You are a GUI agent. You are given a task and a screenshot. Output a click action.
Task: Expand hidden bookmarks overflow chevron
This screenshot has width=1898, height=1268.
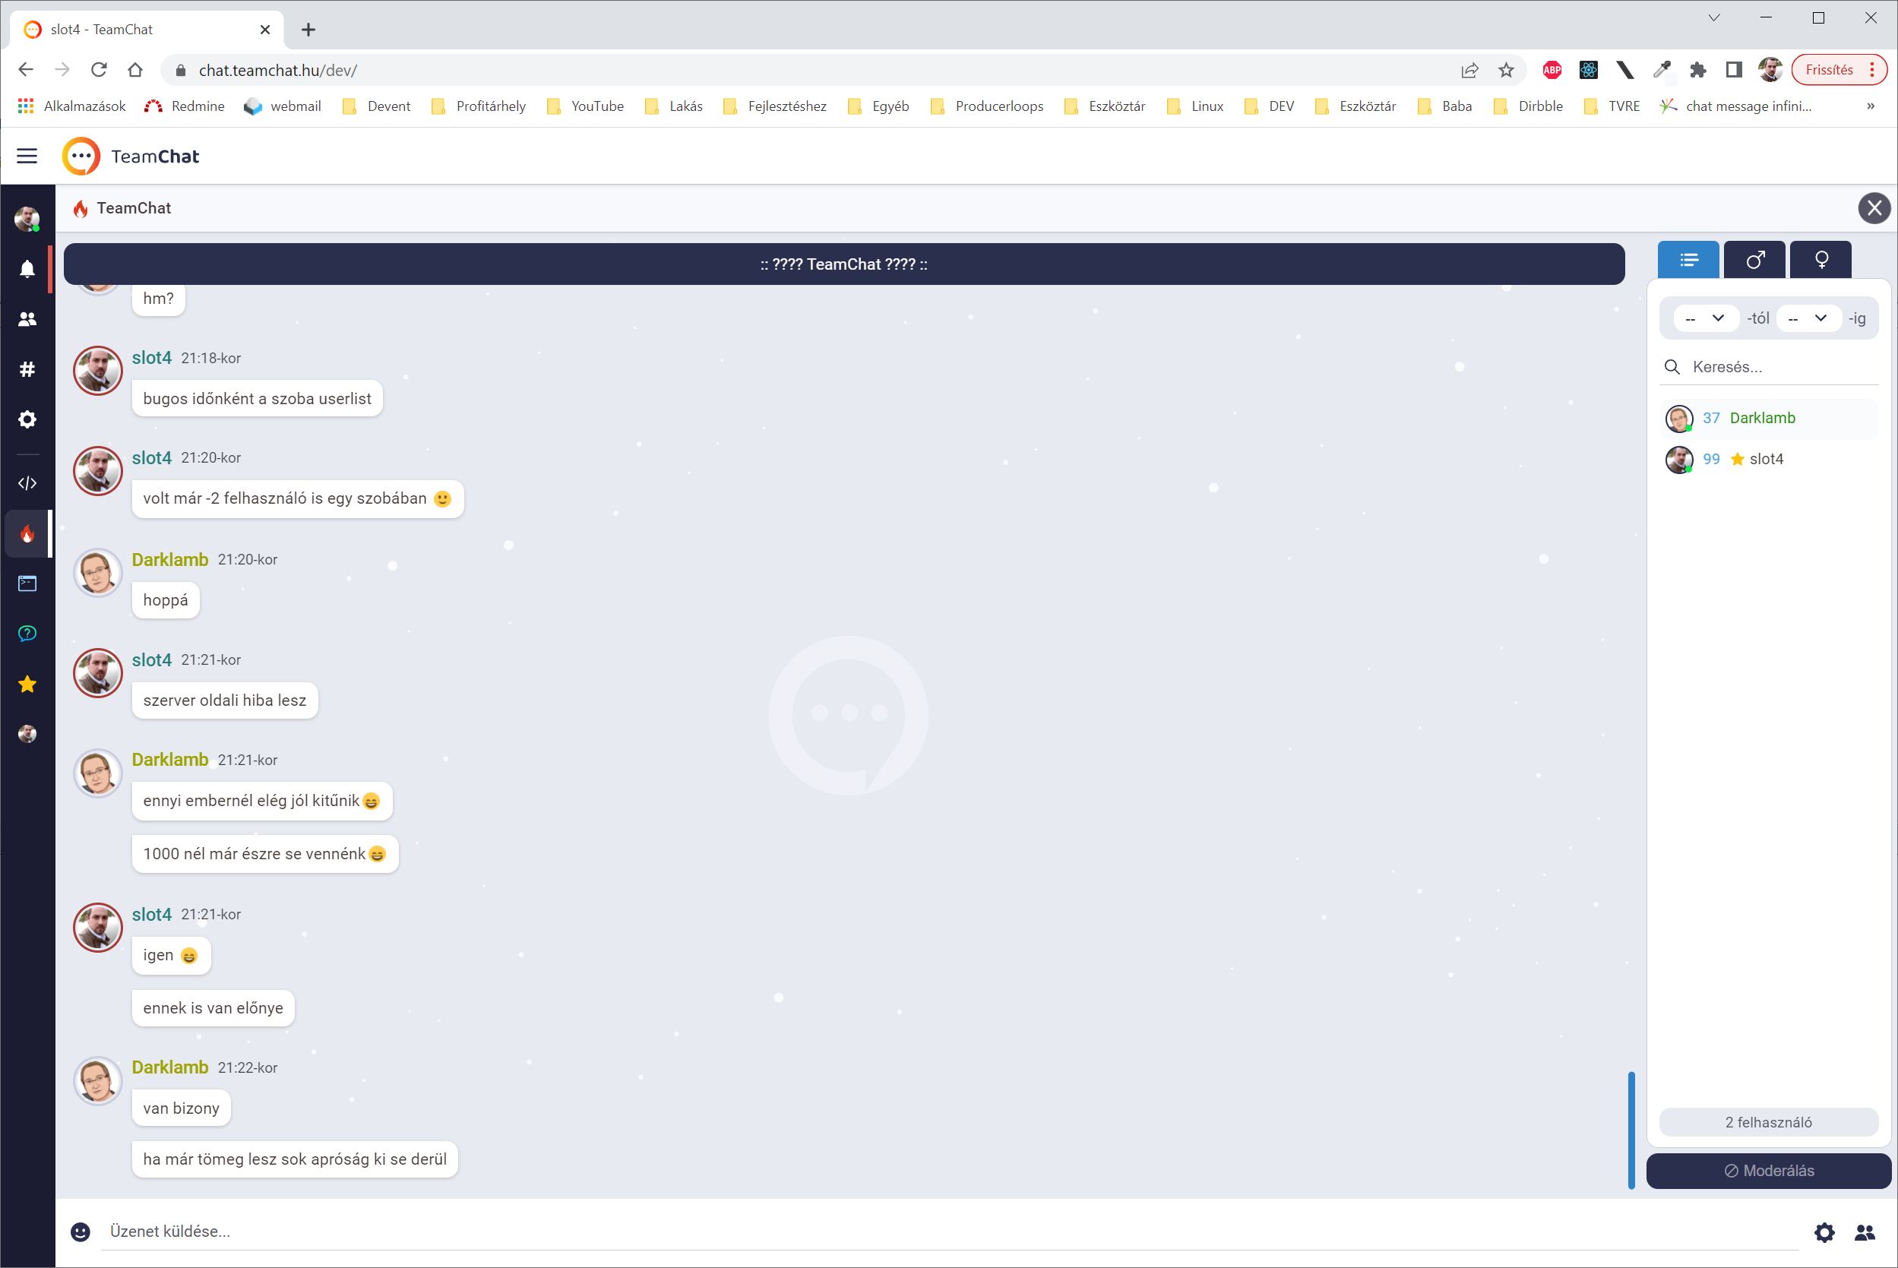click(1871, 106)
